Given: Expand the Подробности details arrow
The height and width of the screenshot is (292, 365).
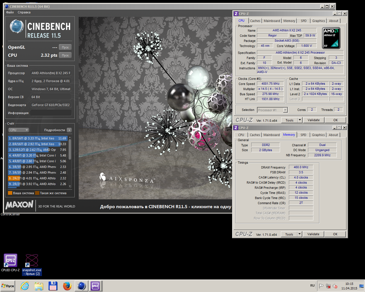Looking at the screenshot, I should tap(69, 130).
